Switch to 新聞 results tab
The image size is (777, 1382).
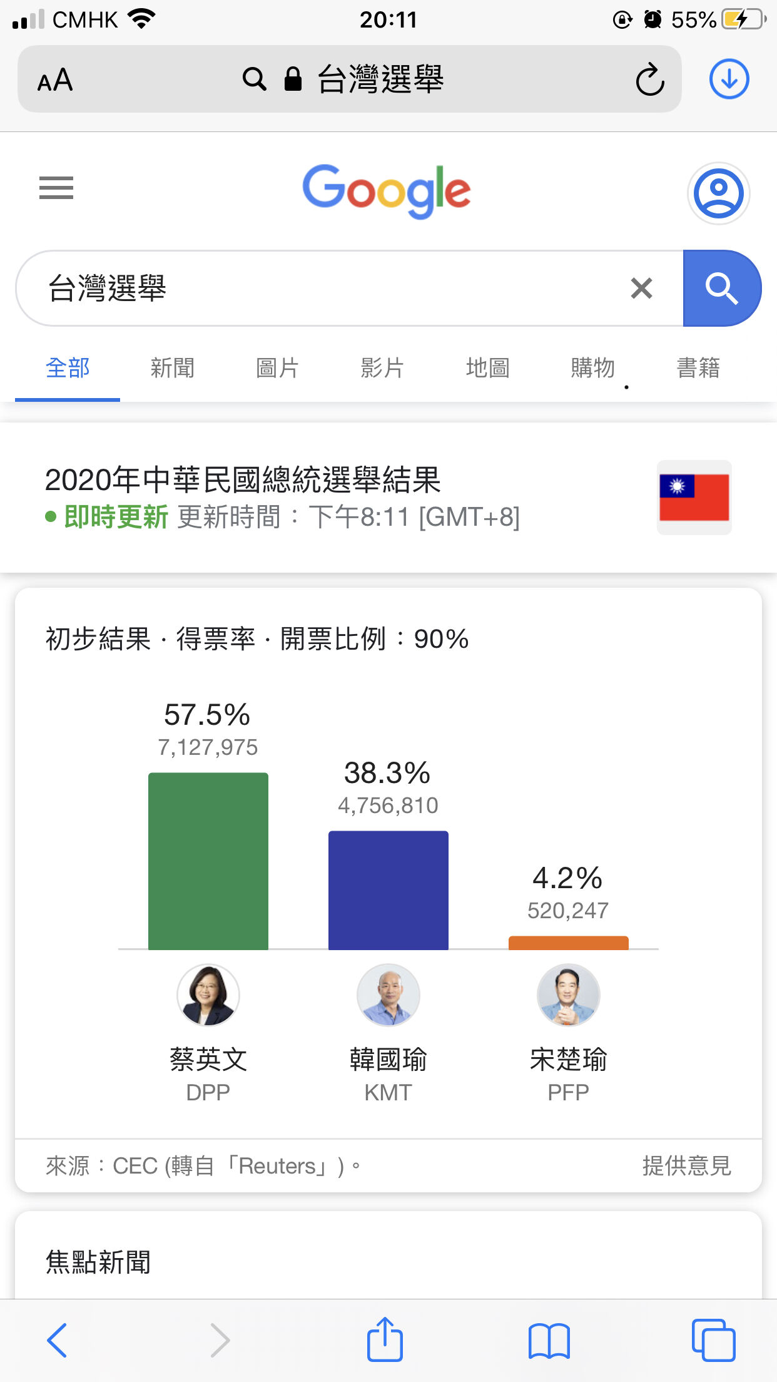click(x=173, y=368)
